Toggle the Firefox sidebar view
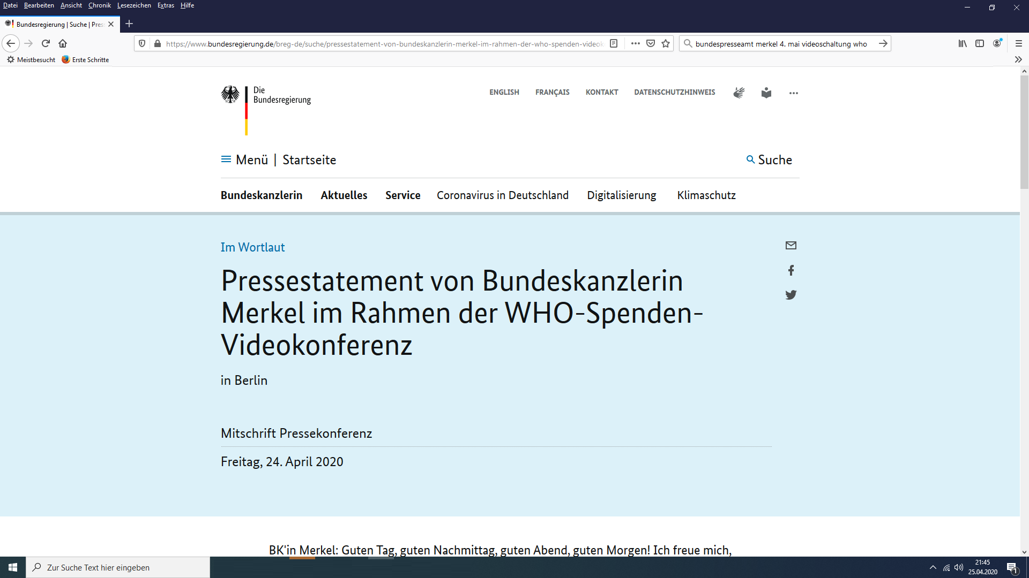The image size is (1029, 578). 979,44
